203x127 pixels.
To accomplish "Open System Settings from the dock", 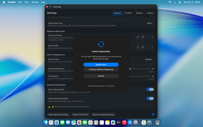I will point(135,123).
